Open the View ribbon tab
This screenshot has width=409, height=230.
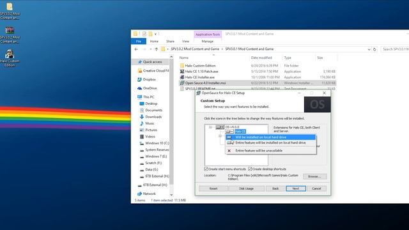click(x=185, y=42)
